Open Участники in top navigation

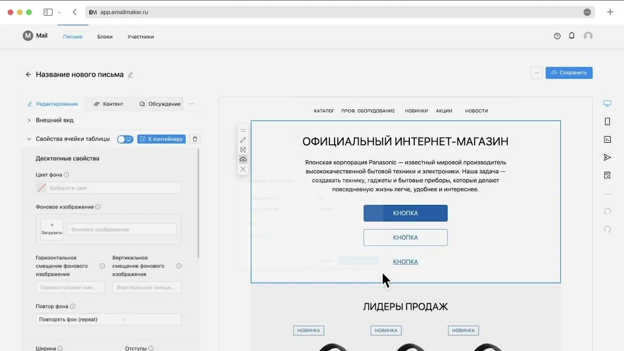(140, 37)
